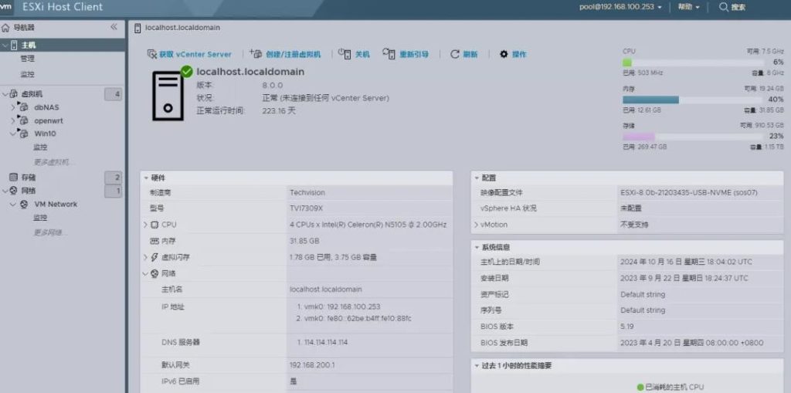Collapse the 系统信息 panel
The width and height of the screenshot is (791, 393).
coord(477,248)
